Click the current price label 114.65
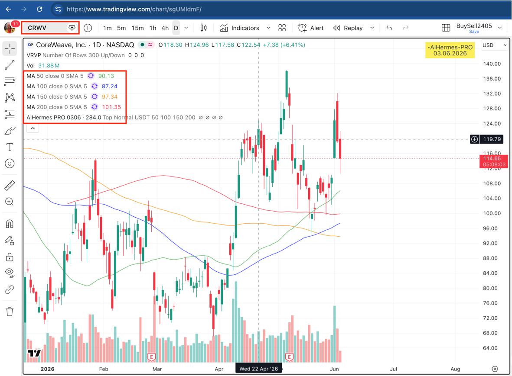512x376 pixels. click(x=492, y=159)
